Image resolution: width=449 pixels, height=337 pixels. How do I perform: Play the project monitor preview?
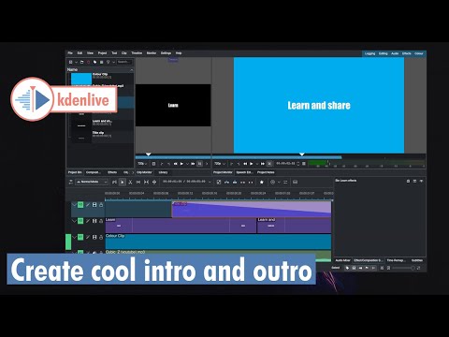[x=252, y=164]
